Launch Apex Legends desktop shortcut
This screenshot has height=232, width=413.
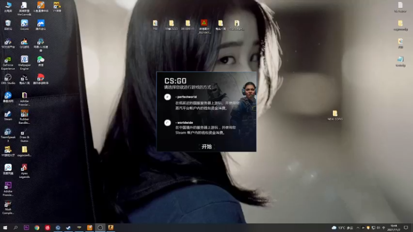click(x=24, y=171)
